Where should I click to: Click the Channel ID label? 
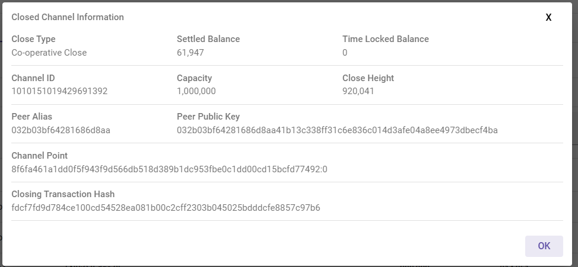33,78
